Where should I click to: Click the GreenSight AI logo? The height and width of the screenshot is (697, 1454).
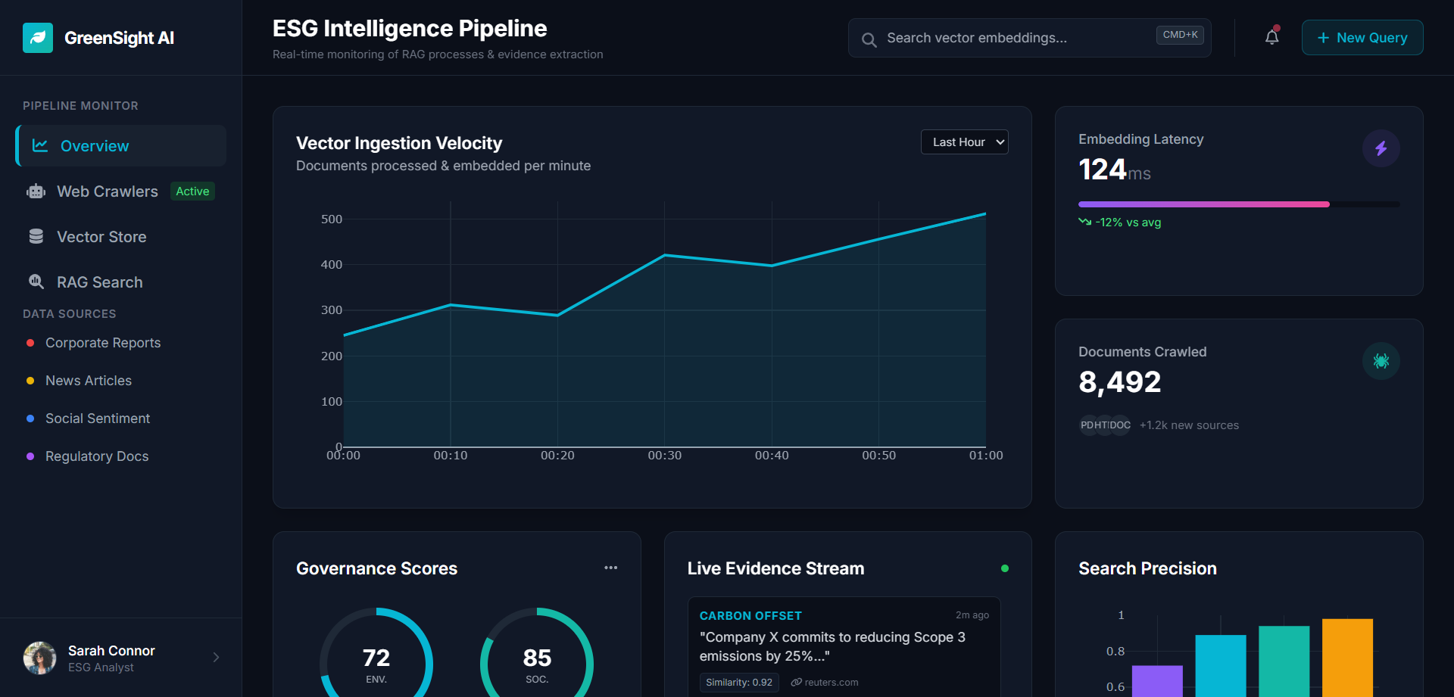point(98,37)
